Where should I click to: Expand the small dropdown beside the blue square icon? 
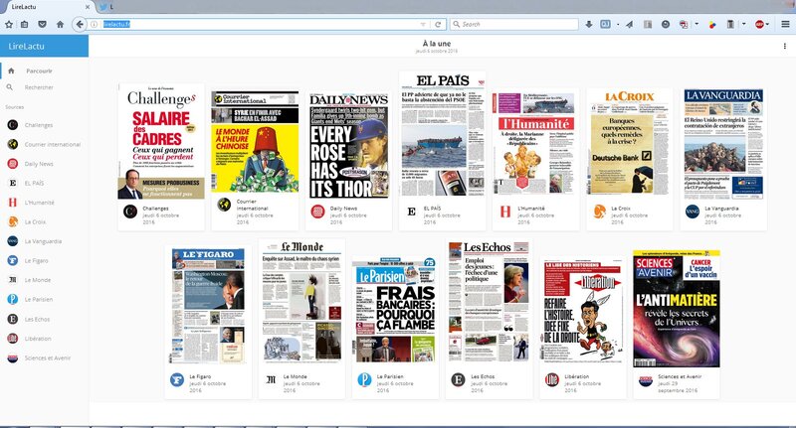[618, 24]
